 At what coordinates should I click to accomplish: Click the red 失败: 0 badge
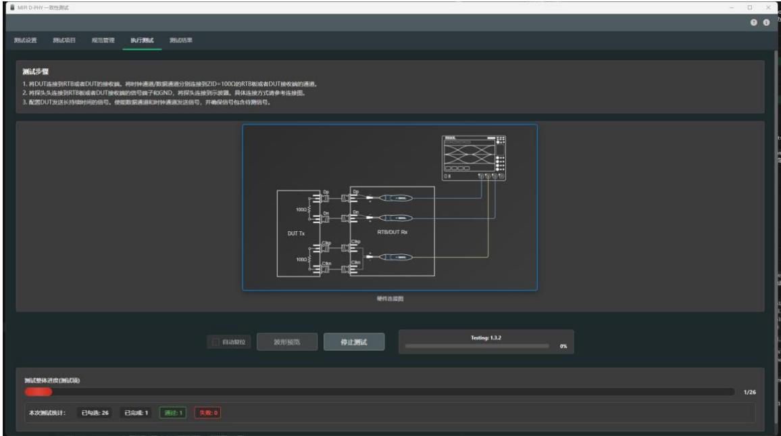pos(207,412)
